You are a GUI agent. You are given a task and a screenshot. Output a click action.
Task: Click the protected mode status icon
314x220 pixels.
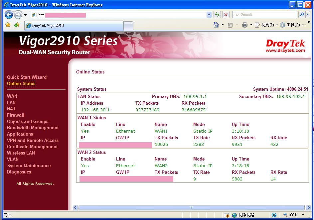pyautogui.click(x=274, y=215)
